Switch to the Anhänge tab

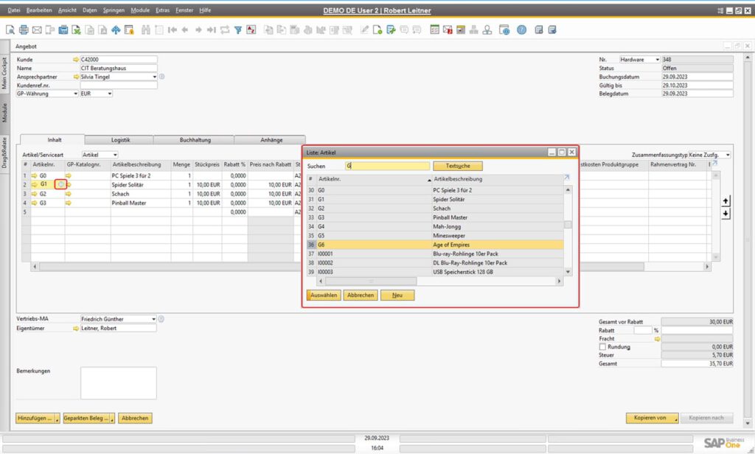[271, 140]
